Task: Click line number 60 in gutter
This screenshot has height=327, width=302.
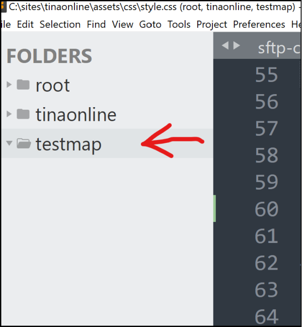Action: [x=266, y=209]
